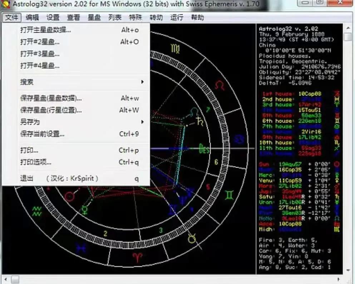Expand the 另存为 submenu arrow
Screen dimensions: 355x284
(142, 121)
